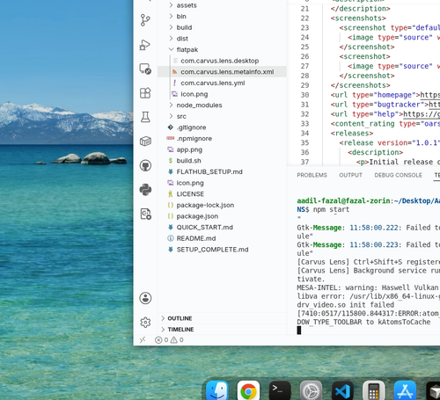Open the Python view in activity bar
Image resolution: width=440 pixels, height=400 pixels.
tap(145, 190)
